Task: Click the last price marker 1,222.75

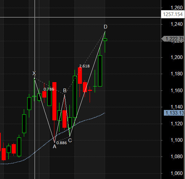Action: pyautogui.click(x=173, y=39)
